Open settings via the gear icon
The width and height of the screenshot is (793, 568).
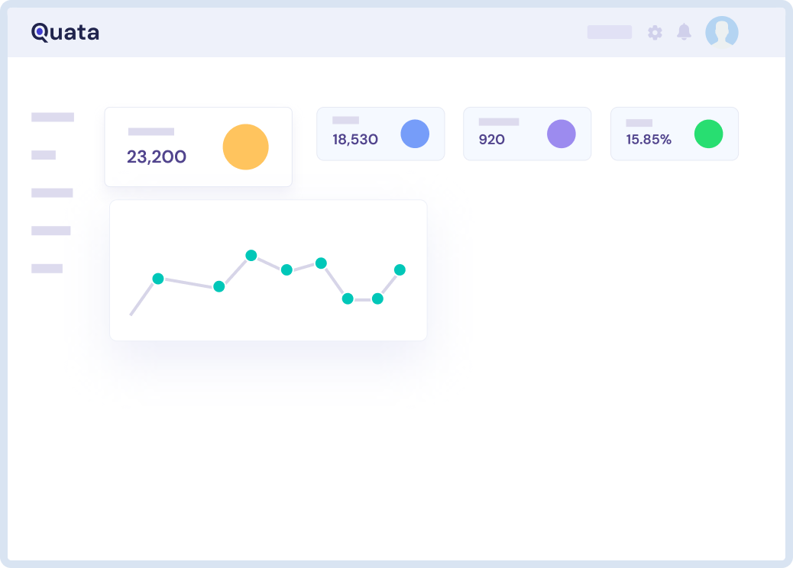[655, 32]
